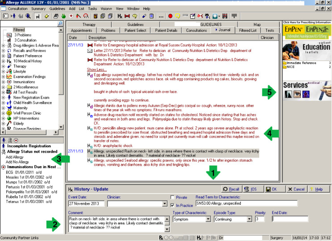Click the blue person icon in alerts header
This screenshot has height=241, width=332.
[x=4, y=140]
